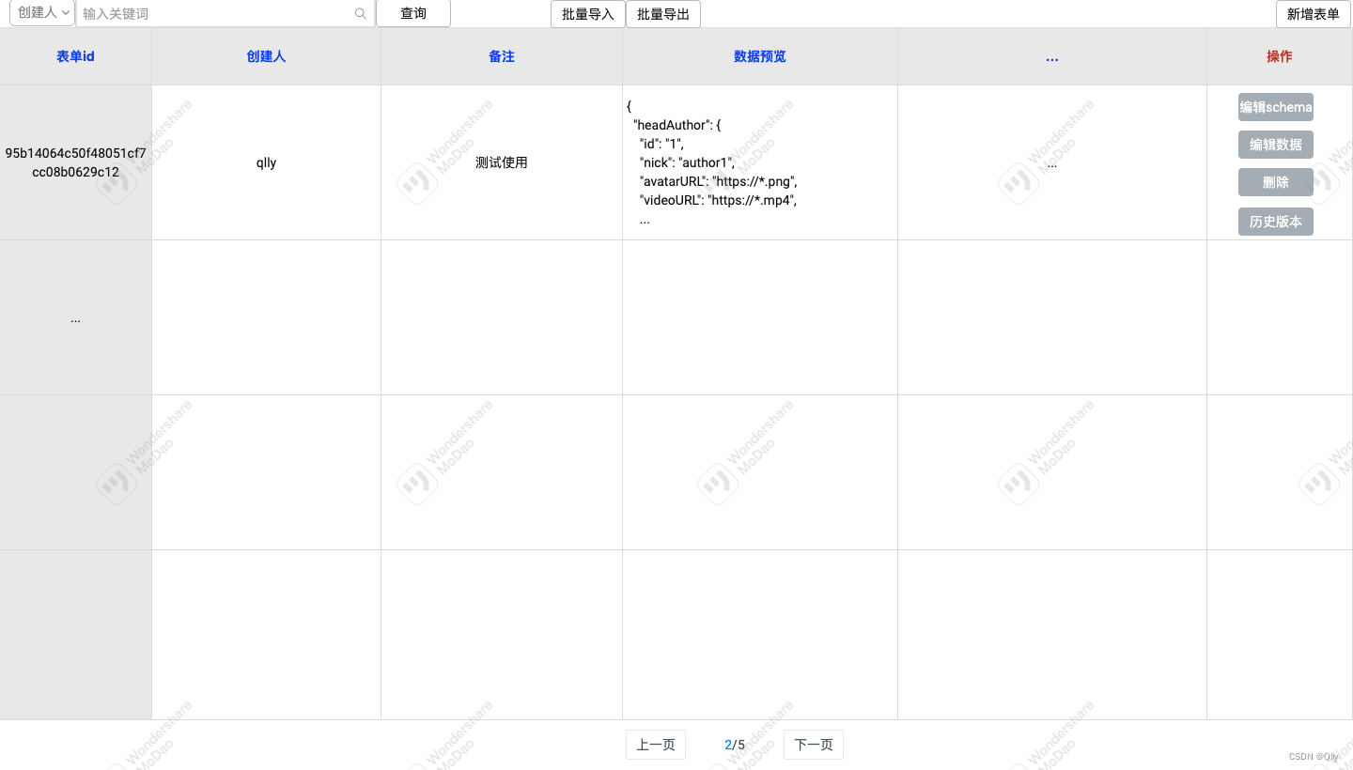Click the 表单id column header

[x=75, y=56]
